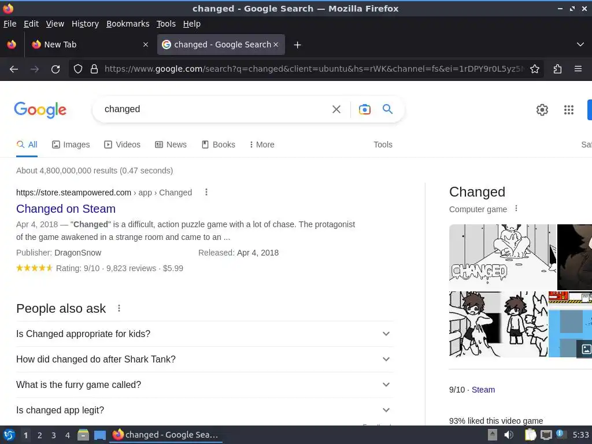592x444 pixels.
Task: Submit search with magnifying glass icon
Action: click(388, 109)
